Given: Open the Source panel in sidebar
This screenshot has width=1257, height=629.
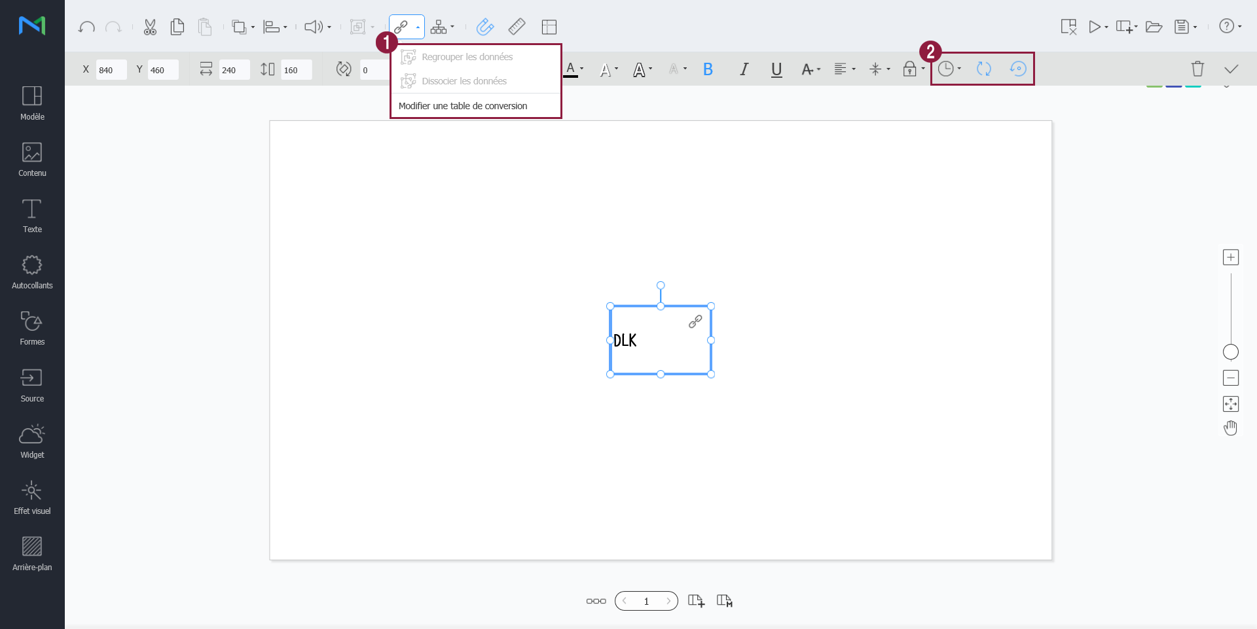Looking at the screenshot, I should [32, 385].
